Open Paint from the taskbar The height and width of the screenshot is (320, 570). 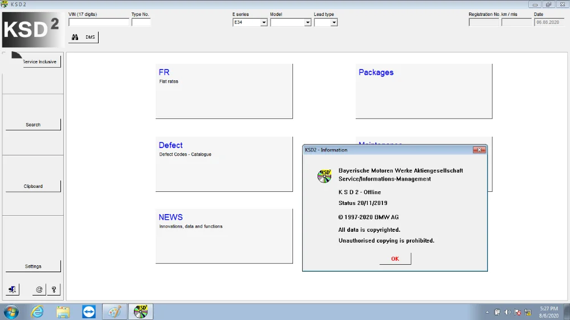pyautogui.click(x=115, y=311)
